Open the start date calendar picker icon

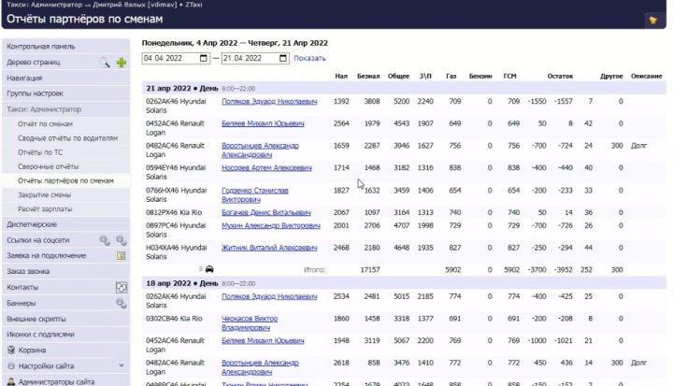point(204,58)
